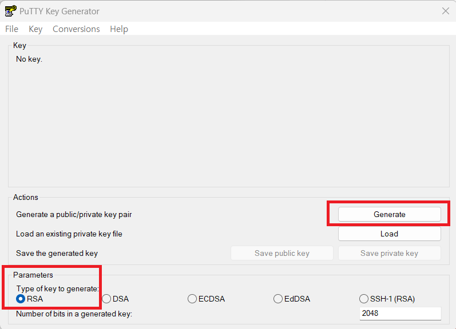The height and width of the screenshot is (329, 456).
Task: Close the PuTTY Key Generator window
Action: click(x=446, y=11)
